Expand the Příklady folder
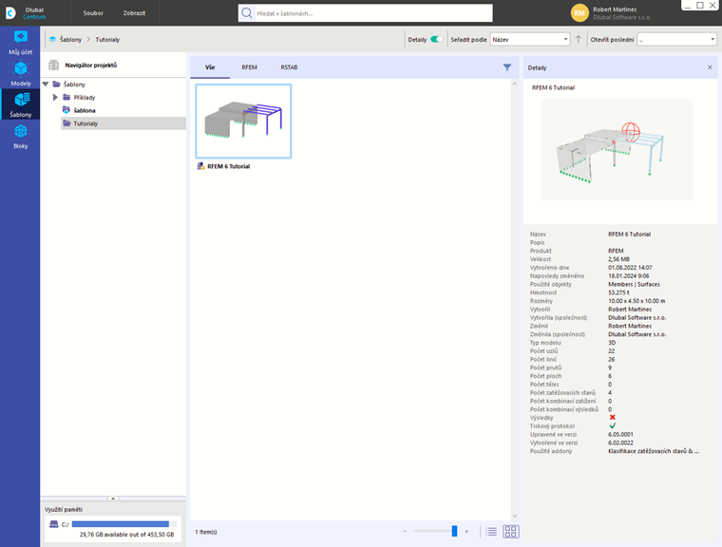722x547 pixels. [x=55, y=97]
